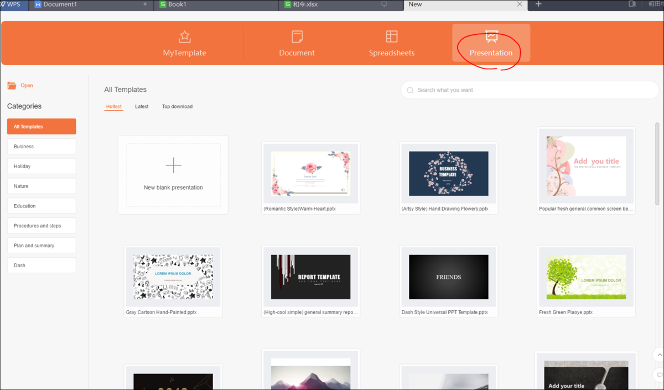Select the Nature category

(x=41, y=186)
